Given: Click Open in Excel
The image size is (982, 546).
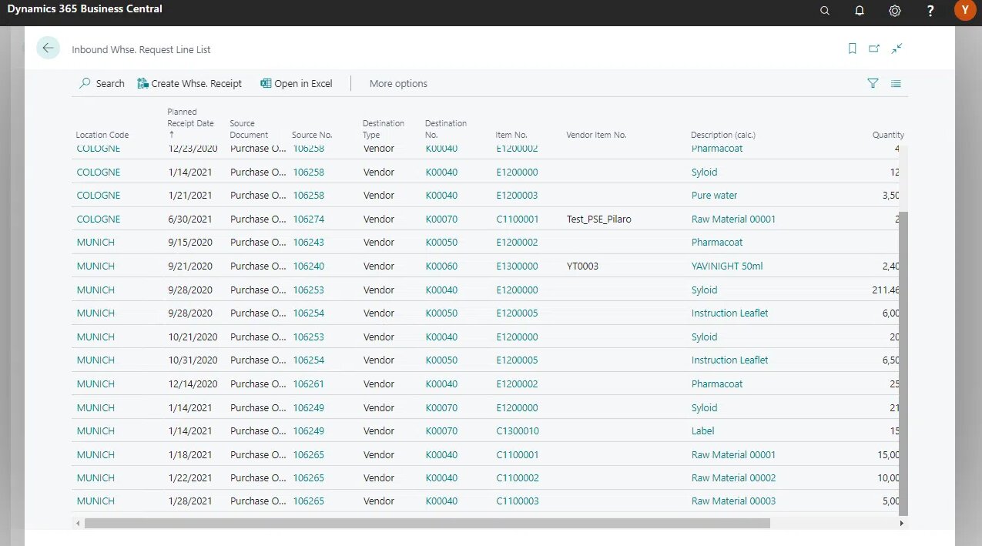Looking at the screenshot, I should [297, 83].
